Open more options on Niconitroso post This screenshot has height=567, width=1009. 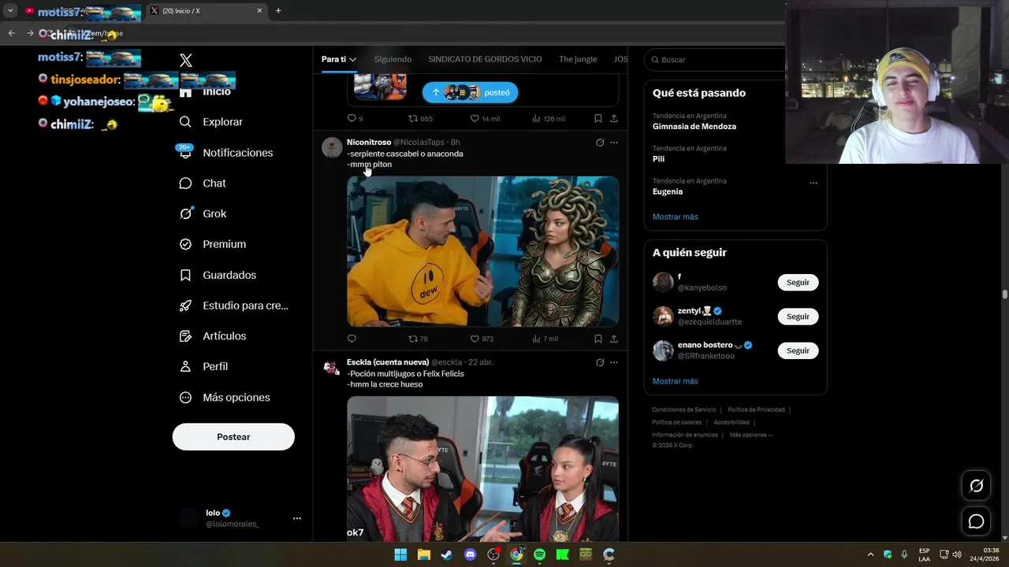614,143
